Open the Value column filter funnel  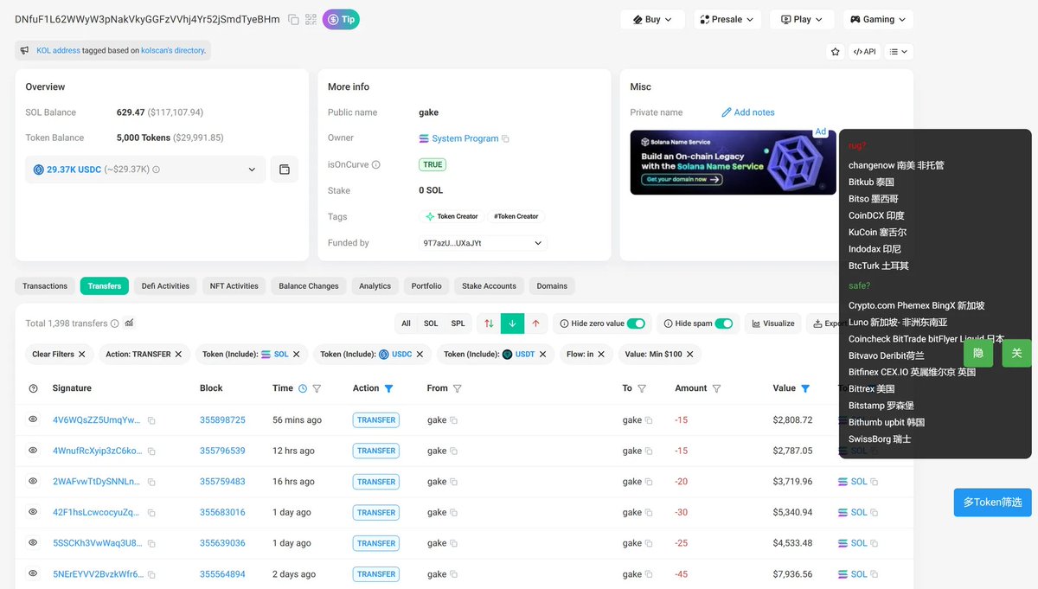805,388
